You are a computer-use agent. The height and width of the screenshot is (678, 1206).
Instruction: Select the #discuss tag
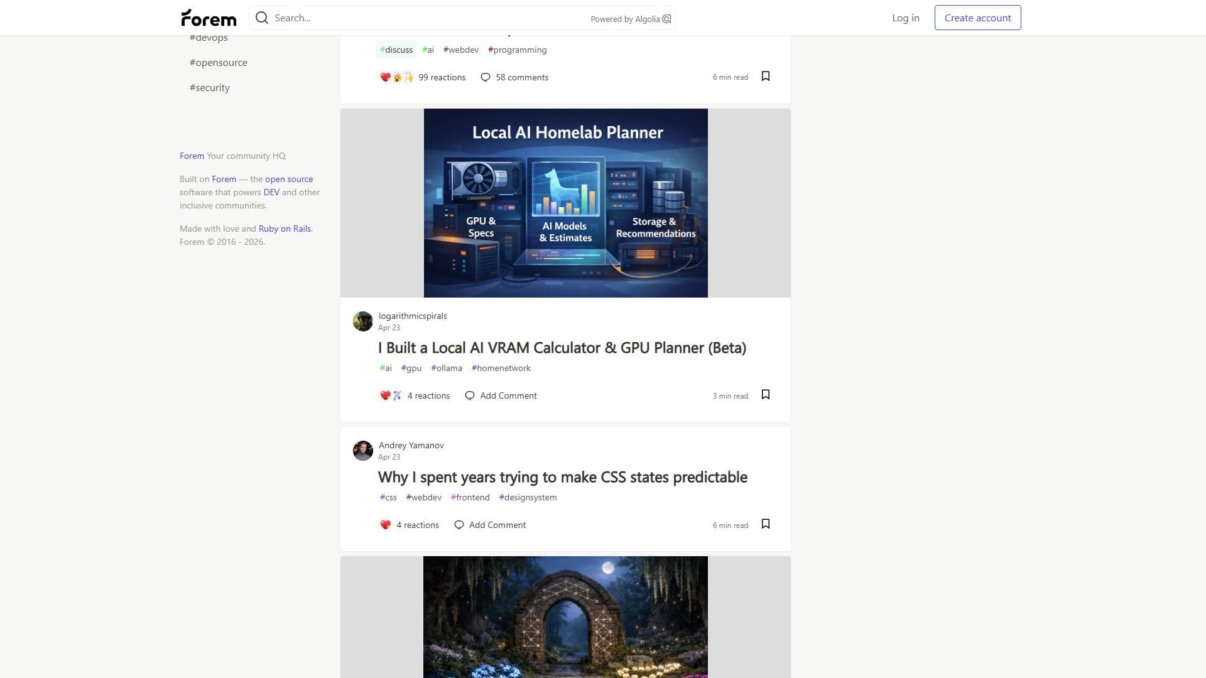coord(396,50)
